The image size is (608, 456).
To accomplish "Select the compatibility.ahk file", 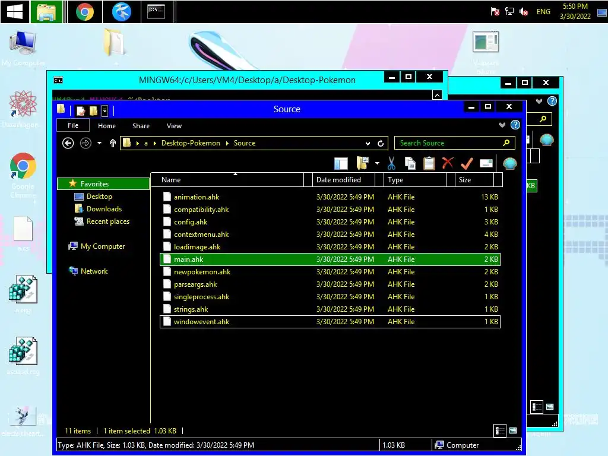I will point(330,210).
